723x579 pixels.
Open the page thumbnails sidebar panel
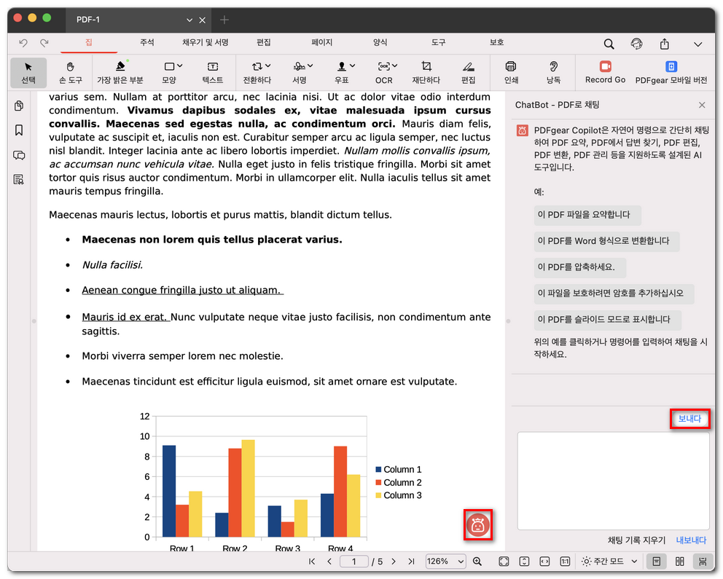click(19, 106)
